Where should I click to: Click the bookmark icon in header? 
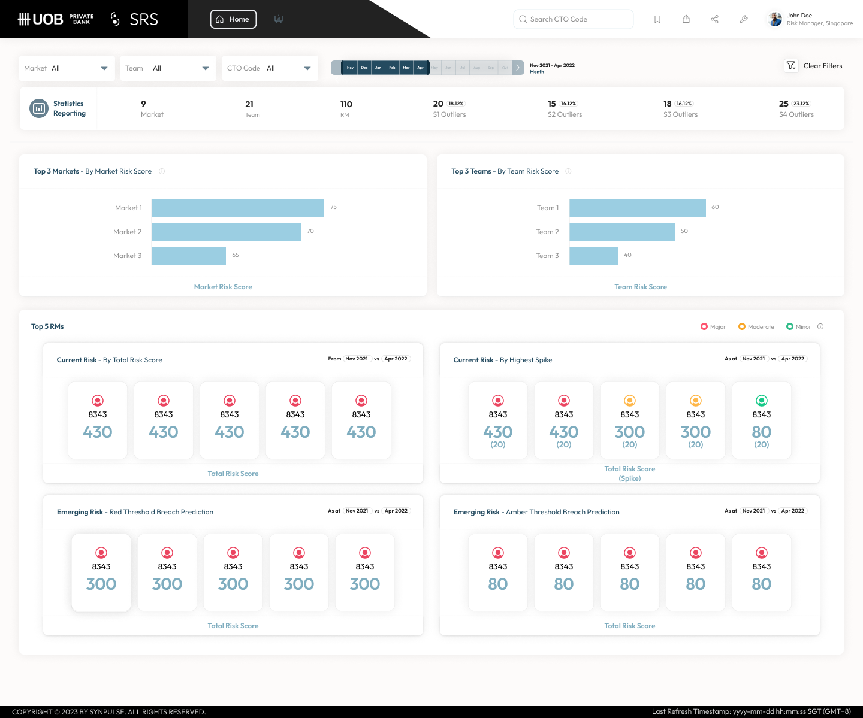657,19
